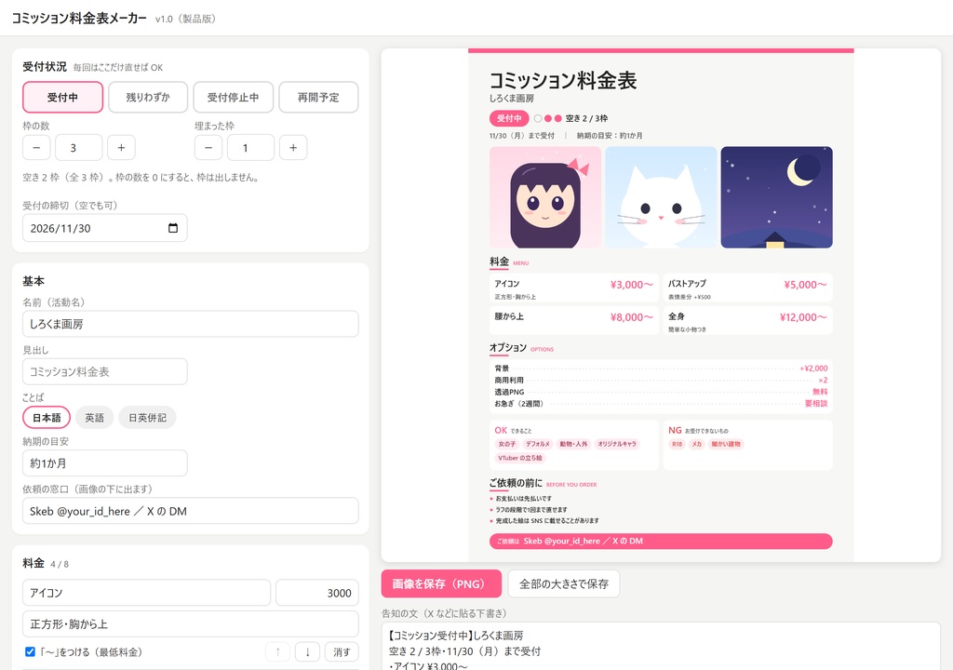Click the price amount field 3000
This screenshot has height=670, width=953.
[317, 593]
